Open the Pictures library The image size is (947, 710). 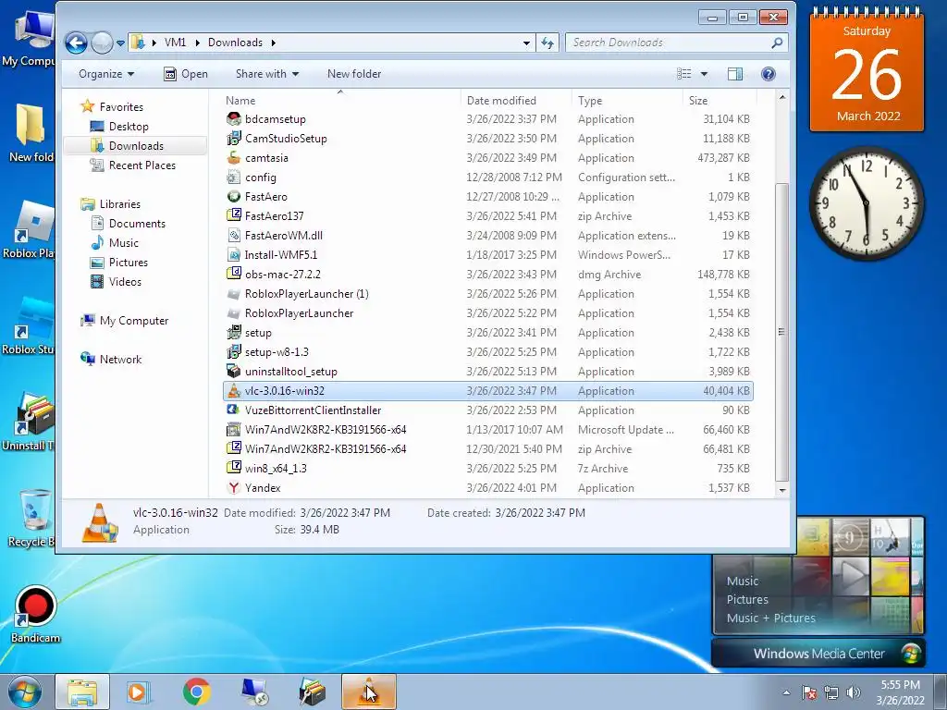coord(128,262)
